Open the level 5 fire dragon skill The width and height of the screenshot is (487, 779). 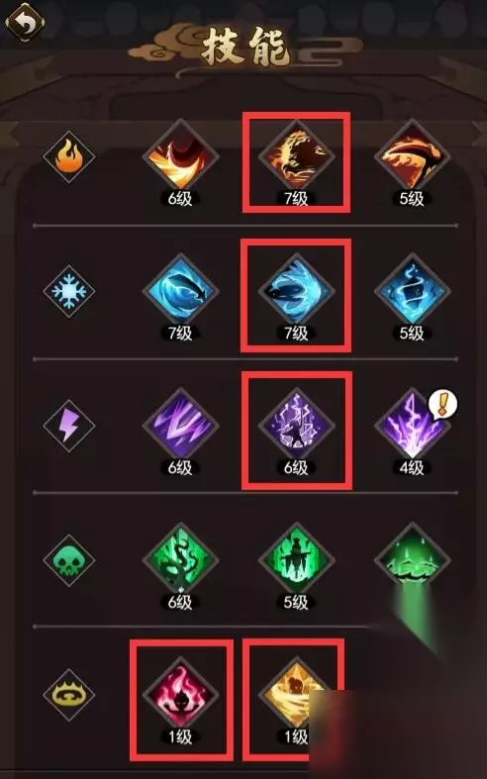point(412,157)
